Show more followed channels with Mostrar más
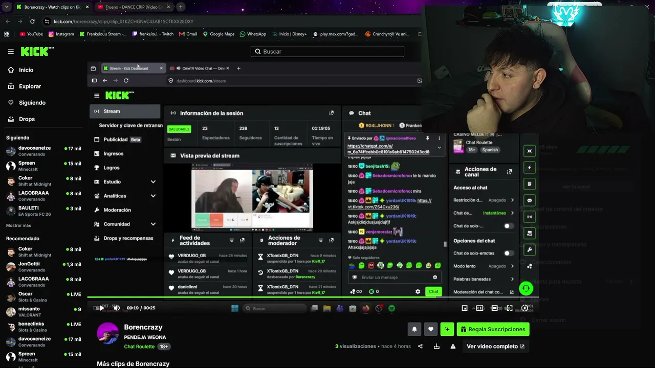The width and height of the screenshot is (655, 368). [x=18, y=225]
